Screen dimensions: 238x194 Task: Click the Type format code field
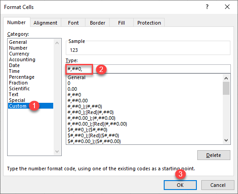click(x=148, y=69)
